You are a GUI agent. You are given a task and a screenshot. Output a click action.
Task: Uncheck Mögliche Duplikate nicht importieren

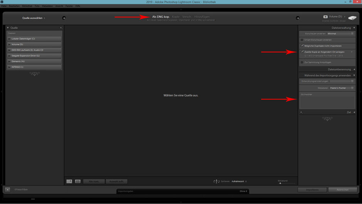pyautogui.click(x=302, y=46)
